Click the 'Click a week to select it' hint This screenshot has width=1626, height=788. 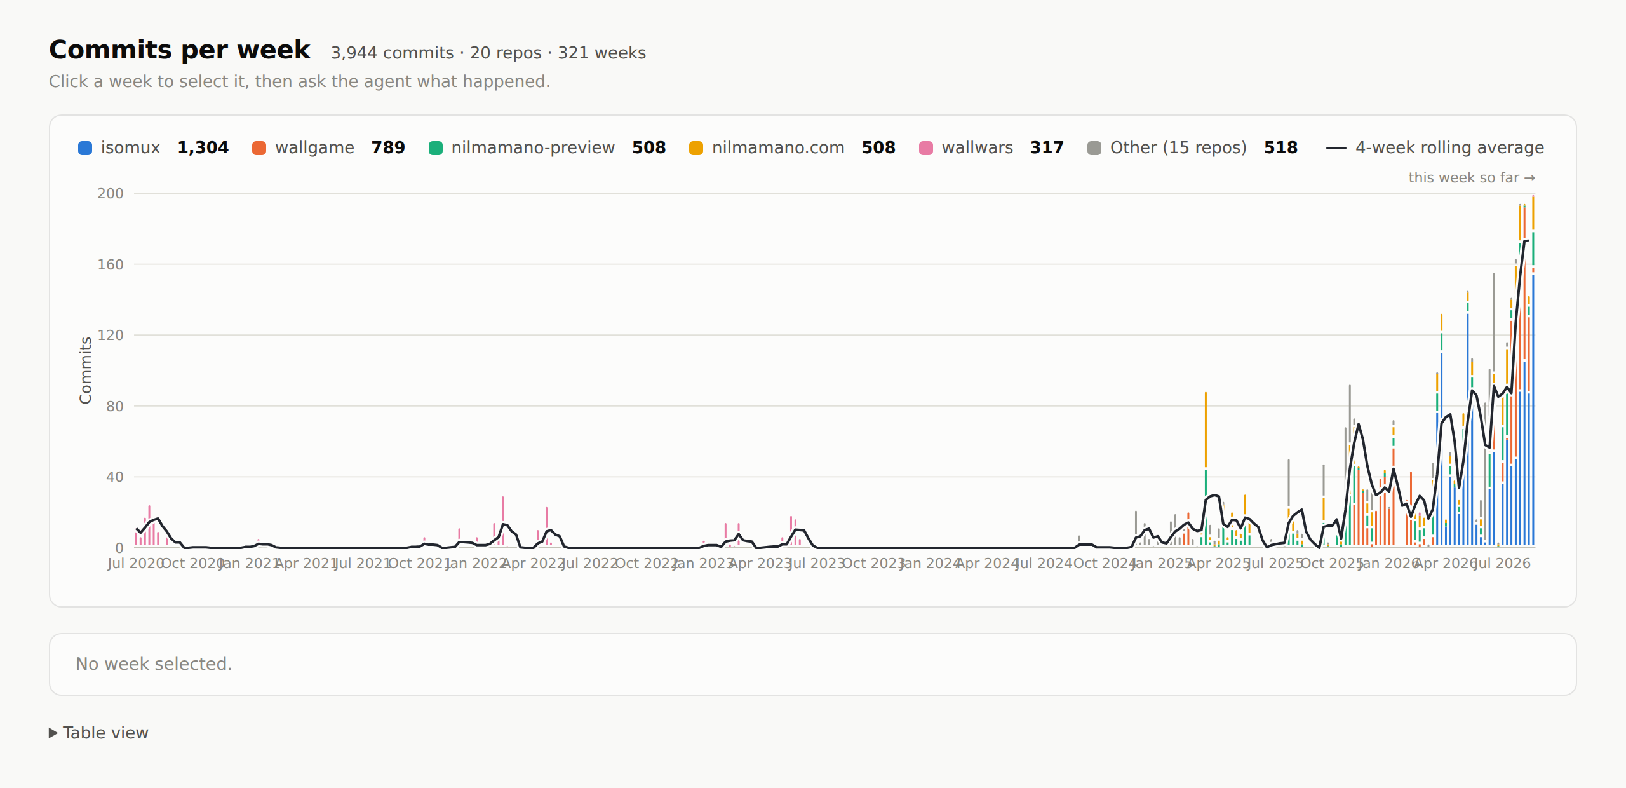pyautogui.click(x=300, y=81)
